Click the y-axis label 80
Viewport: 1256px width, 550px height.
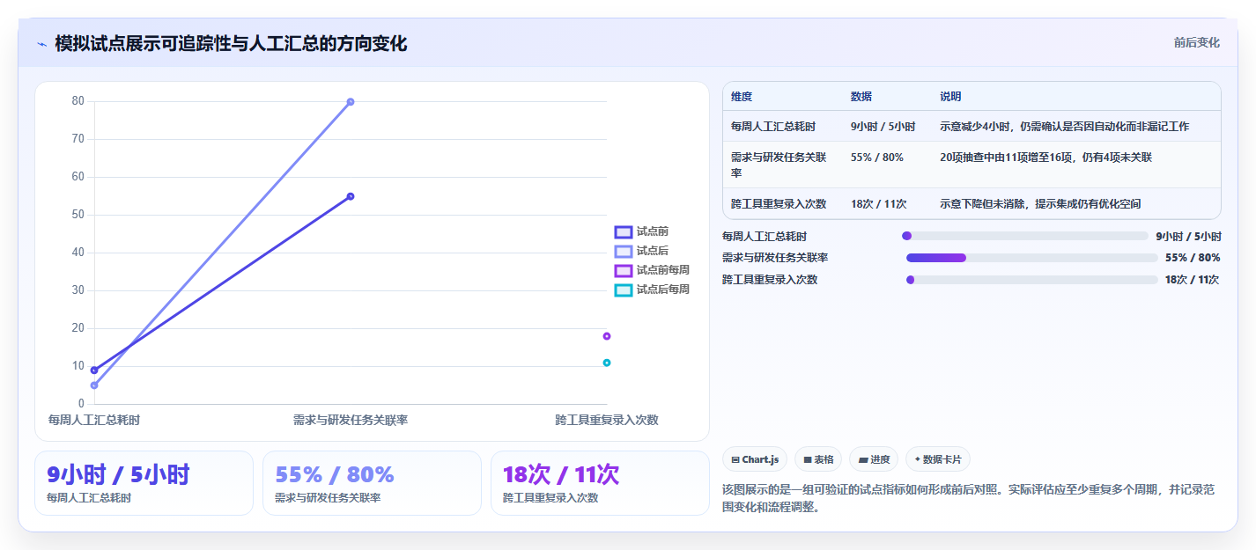coord(78,101)
